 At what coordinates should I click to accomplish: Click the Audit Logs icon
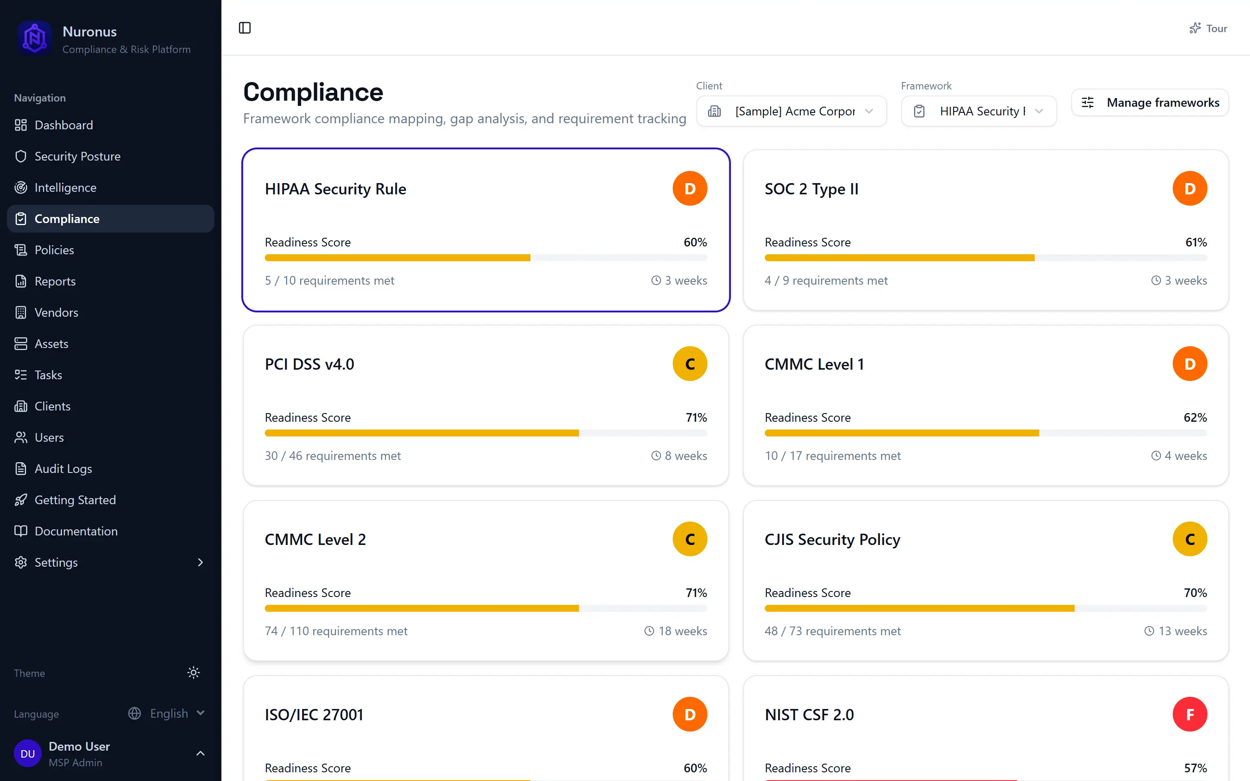21,469
